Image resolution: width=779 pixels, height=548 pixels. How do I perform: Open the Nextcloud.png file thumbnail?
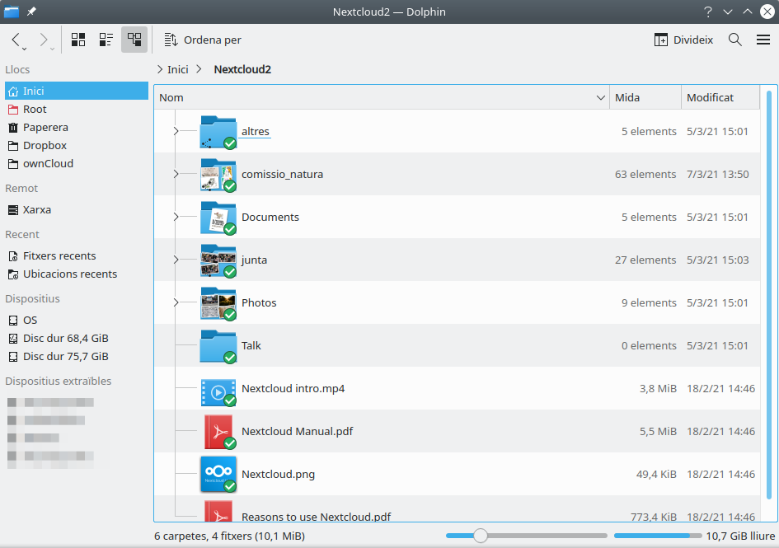coord(218,475)
